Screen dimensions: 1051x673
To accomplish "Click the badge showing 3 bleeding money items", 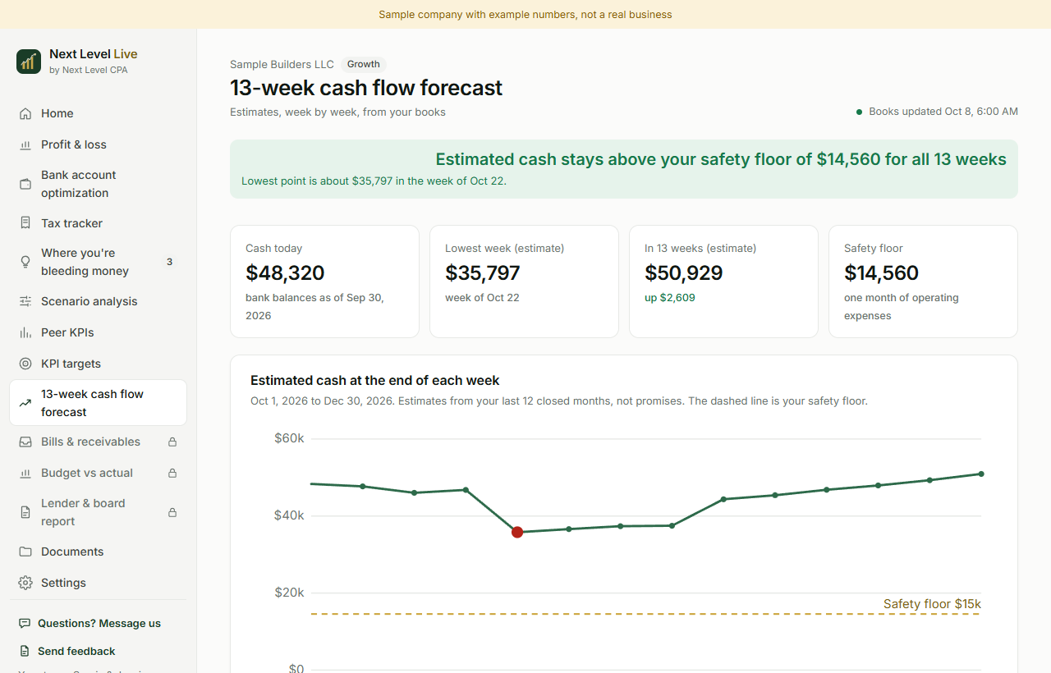I will tap(170, 262).
